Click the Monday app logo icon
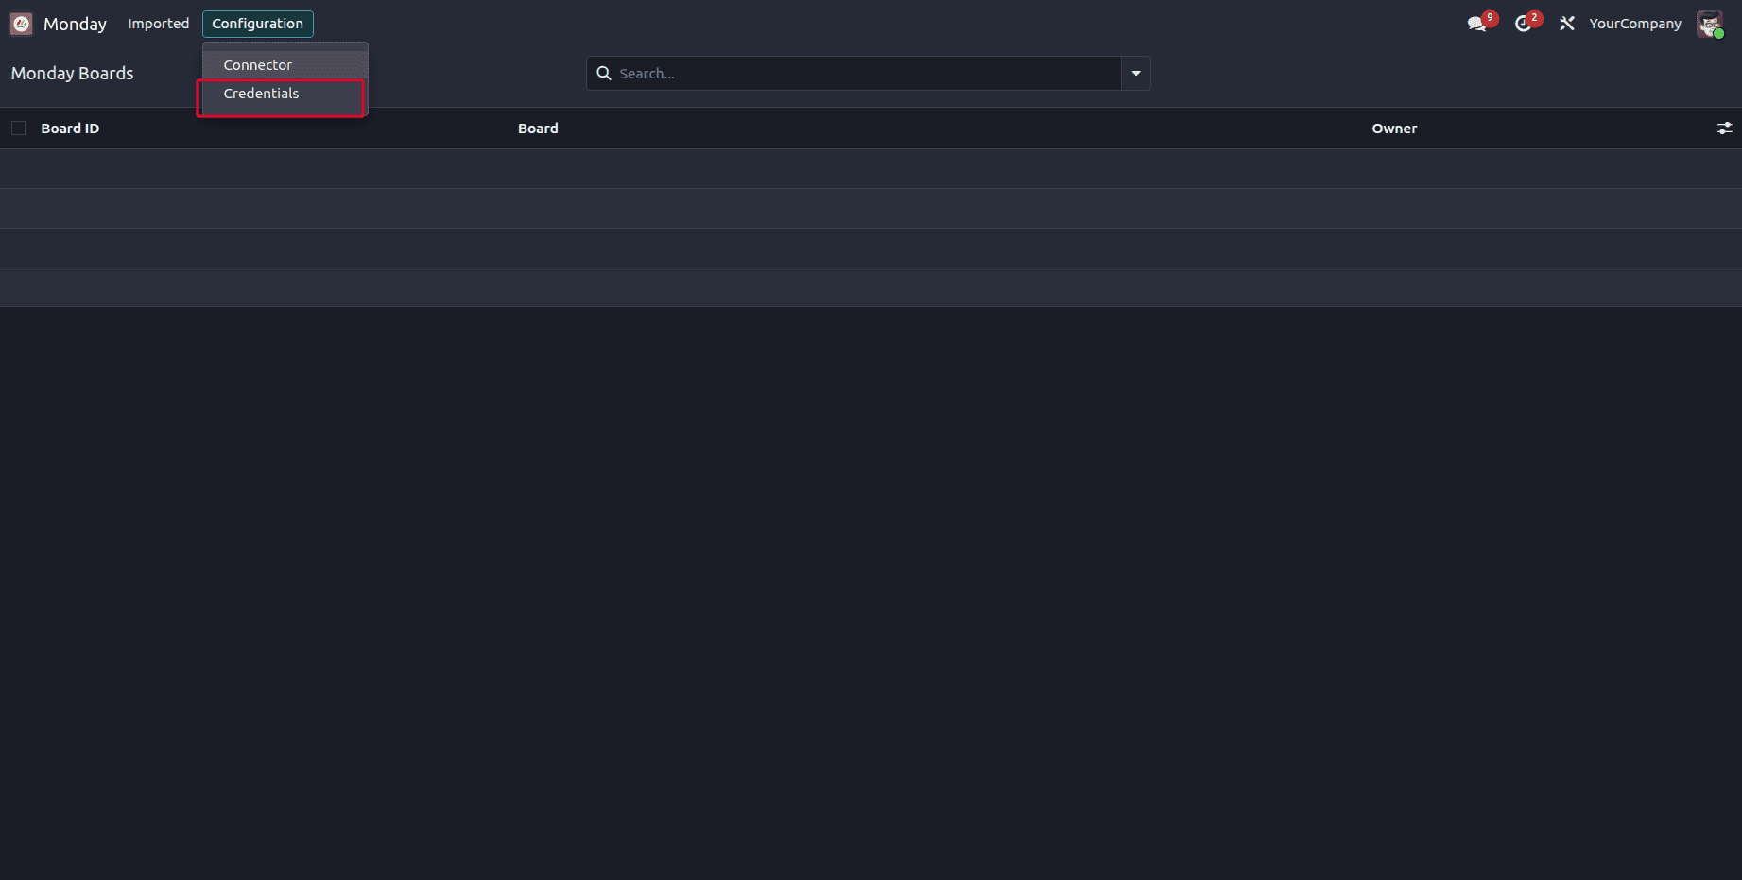The width and height of the screenshot is (1742, 880). point(21,24)
